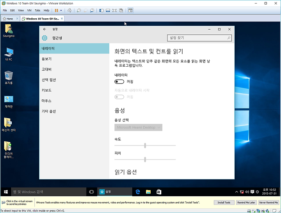
Task: Open the power options dropdown arrow
Action: tap(61, 11)
